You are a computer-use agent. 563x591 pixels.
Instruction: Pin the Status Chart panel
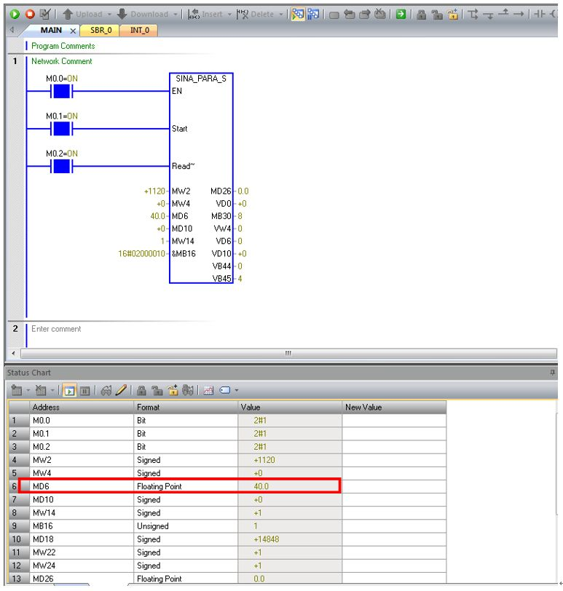[553, 373]
